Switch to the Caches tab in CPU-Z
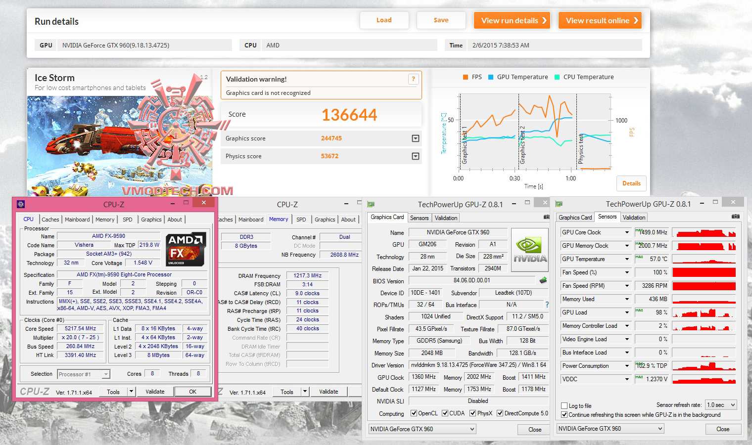752x445 pixels. pos(50,220)
